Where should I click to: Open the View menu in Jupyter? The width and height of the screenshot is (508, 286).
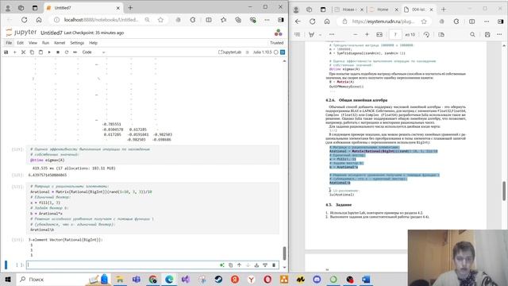pos(33,43)
